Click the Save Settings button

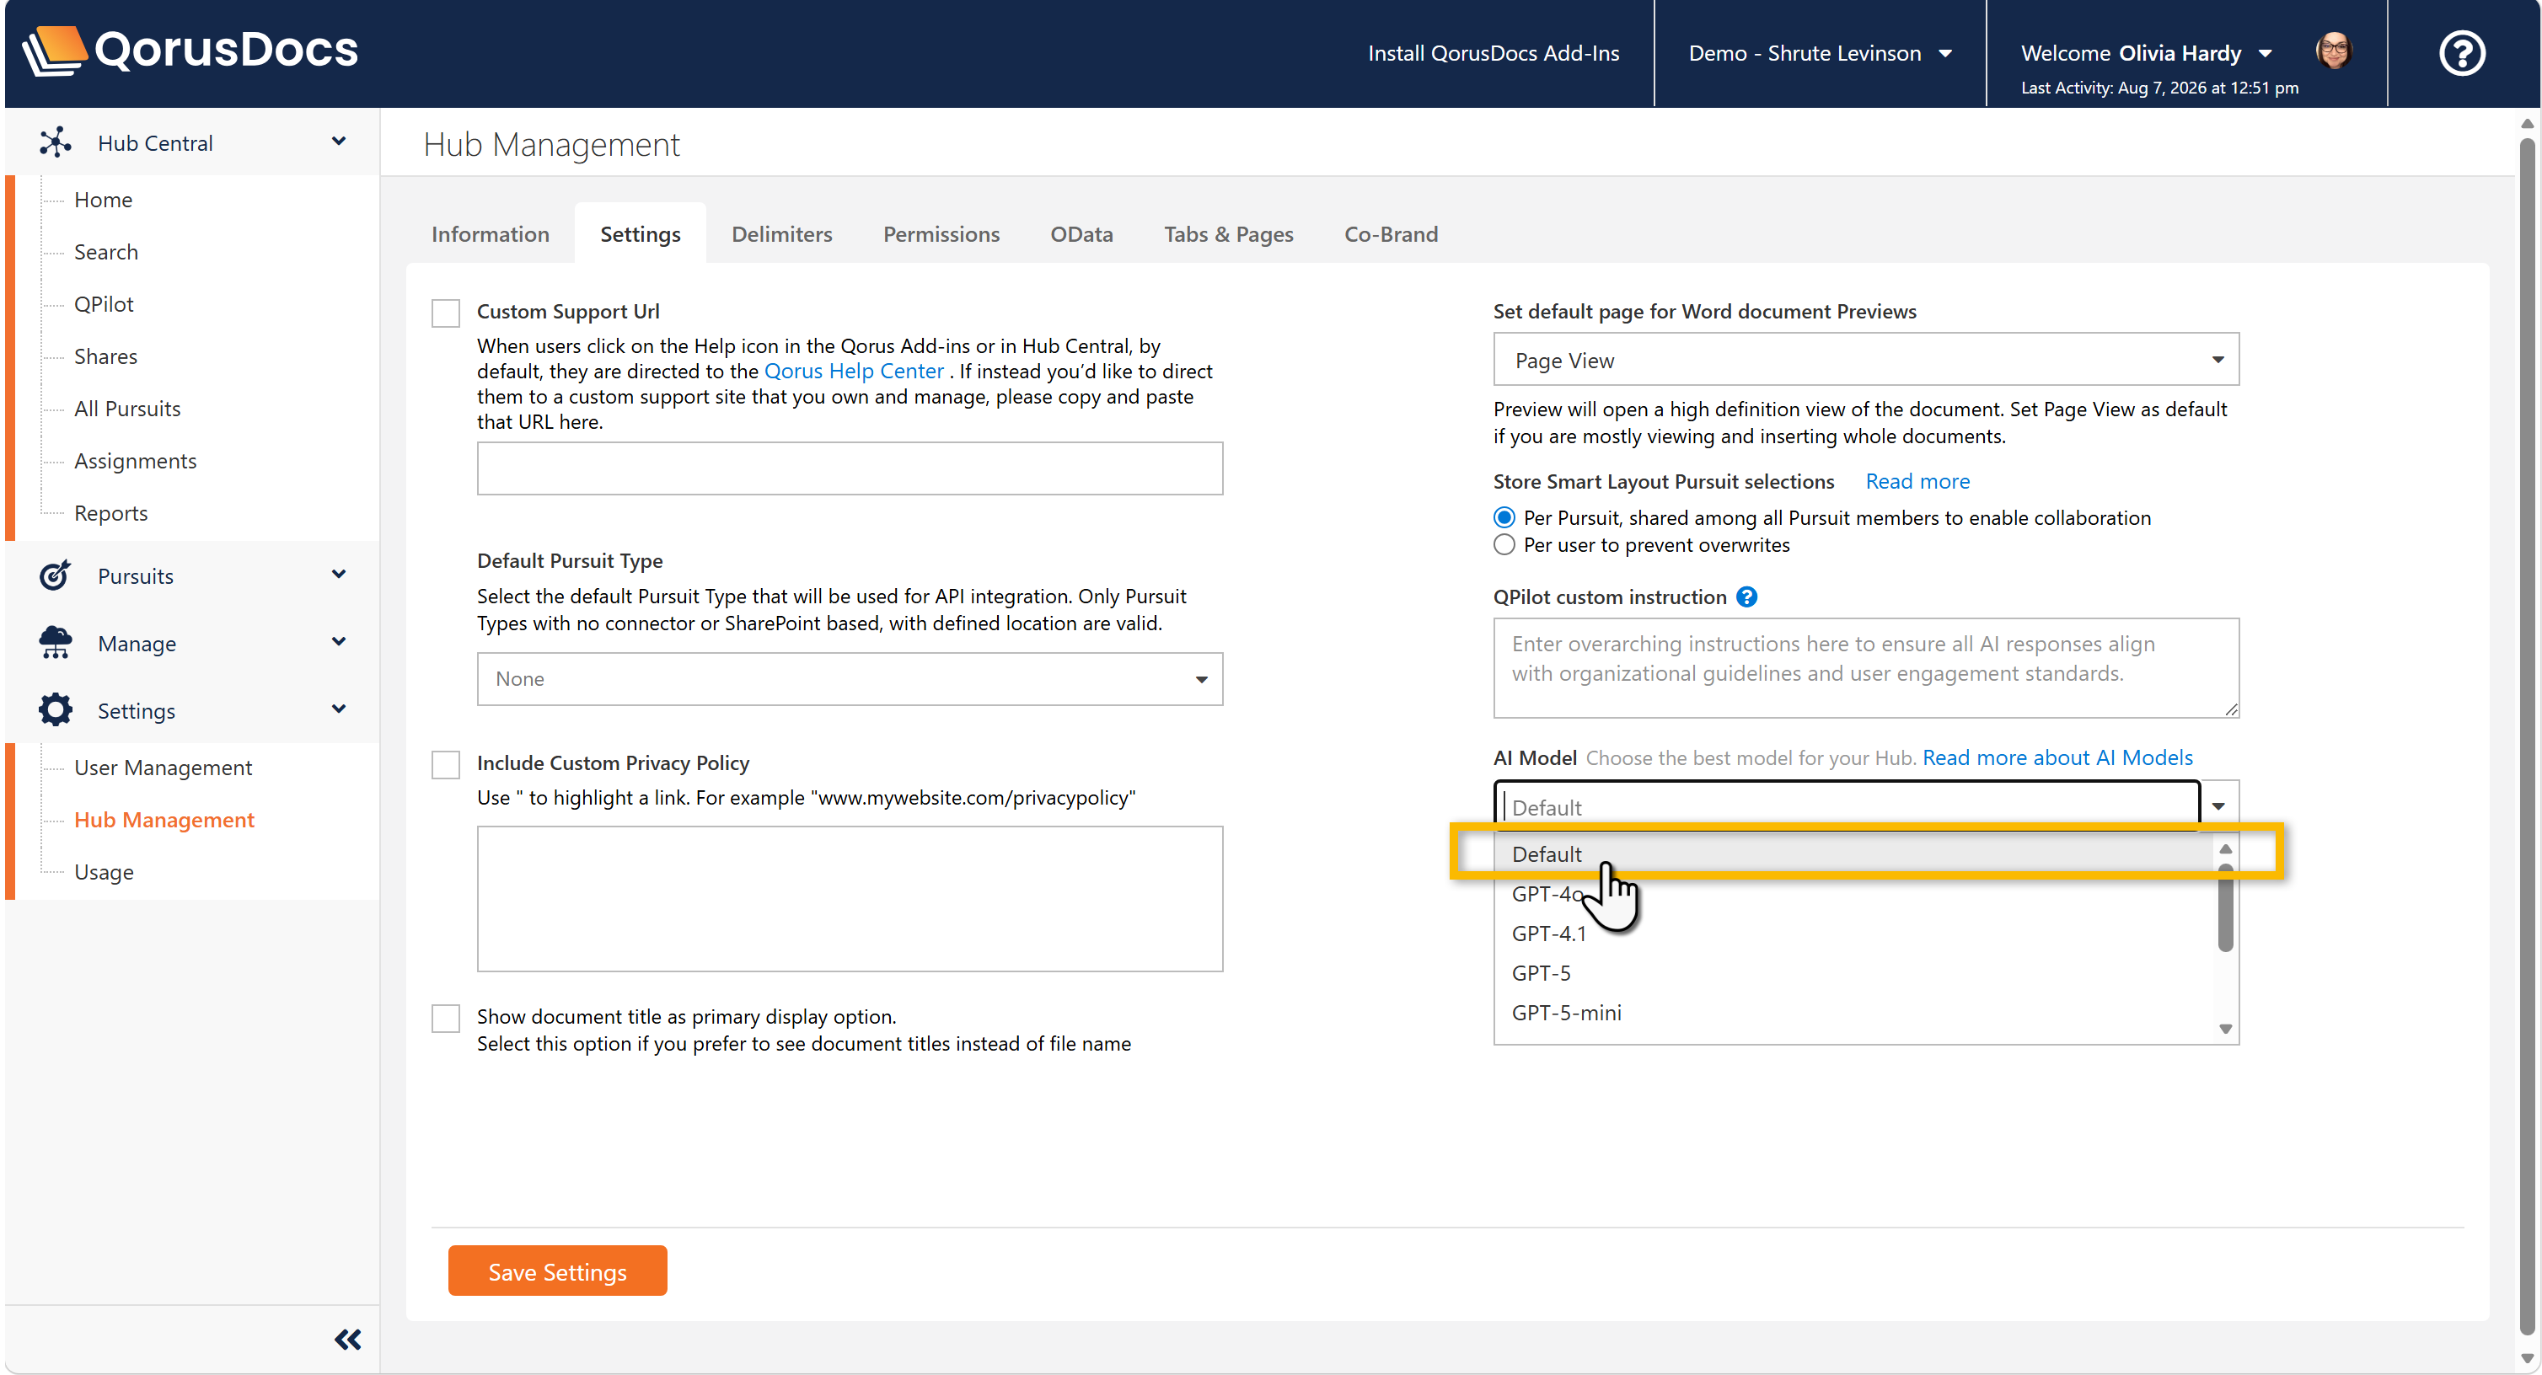(x=558, y=1271)
